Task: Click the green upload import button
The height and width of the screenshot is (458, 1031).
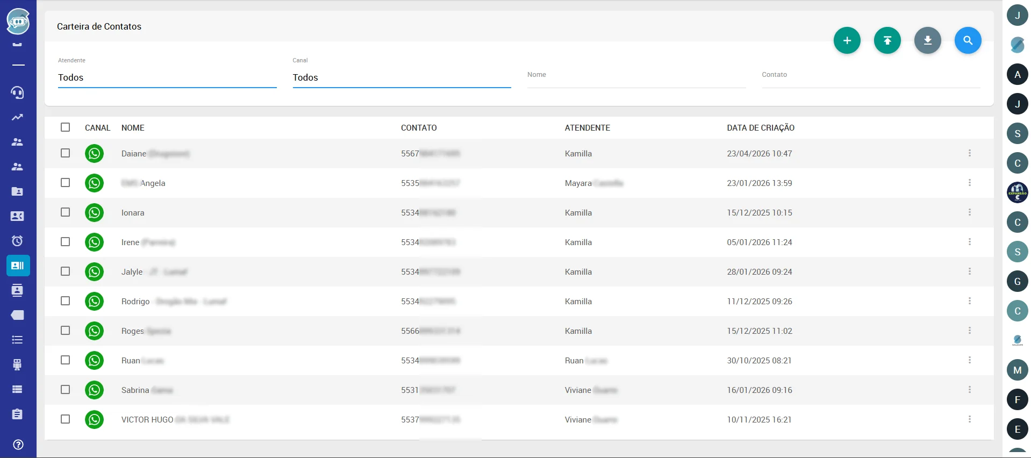Action: (x=887, y=40)
